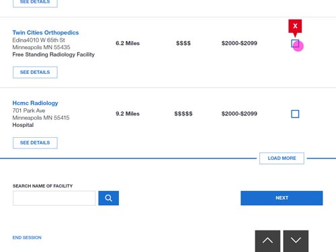Dismiss the red X tooltip marker

[295, 26]
